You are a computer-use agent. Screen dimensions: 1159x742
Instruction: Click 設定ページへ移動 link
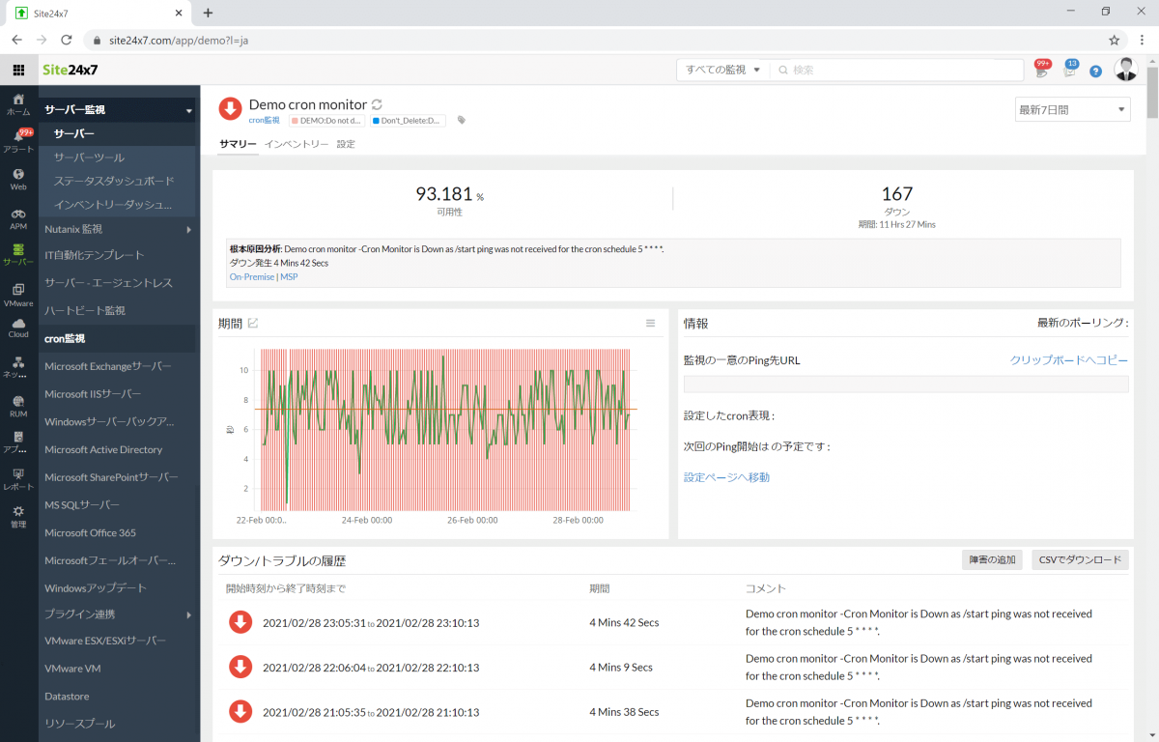click(x=726, y=477)
